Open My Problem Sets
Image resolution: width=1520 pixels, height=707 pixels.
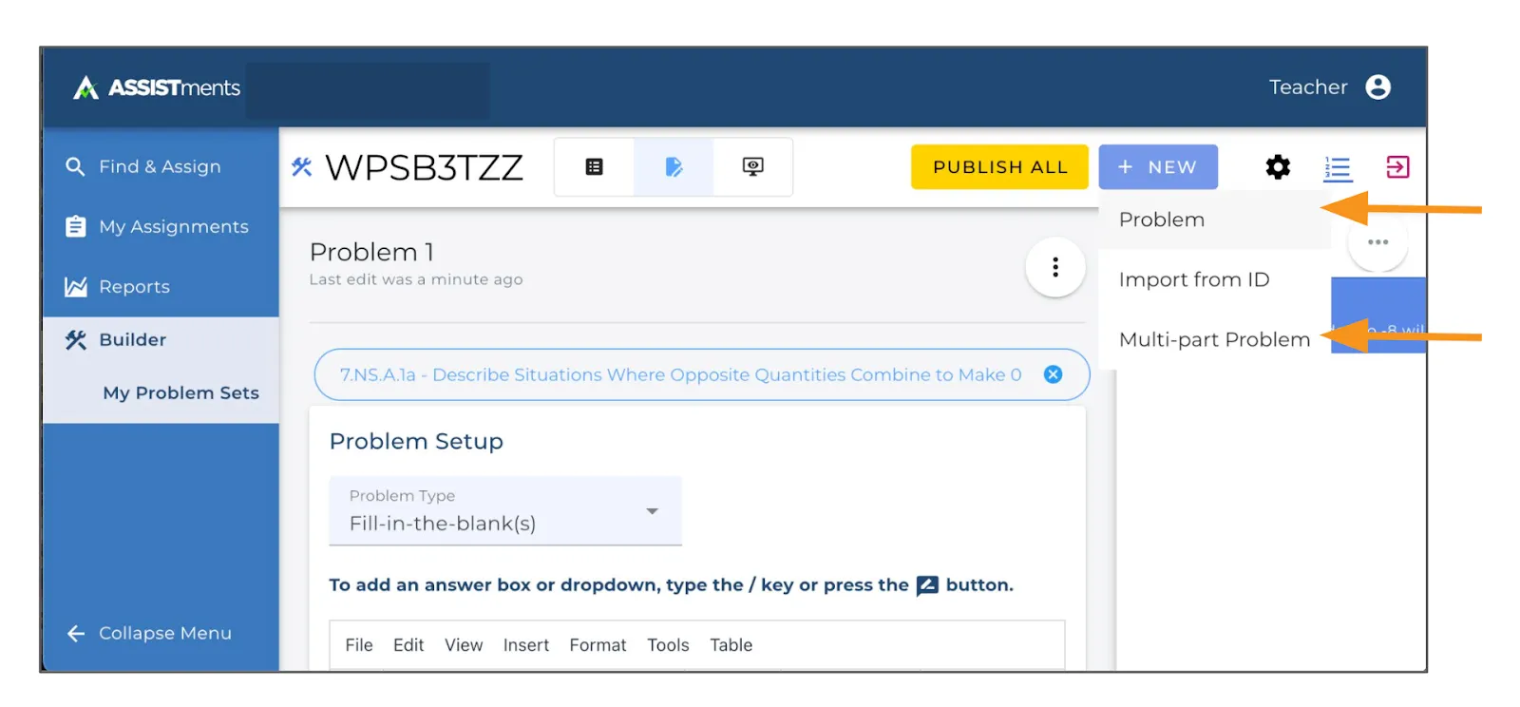180,392
